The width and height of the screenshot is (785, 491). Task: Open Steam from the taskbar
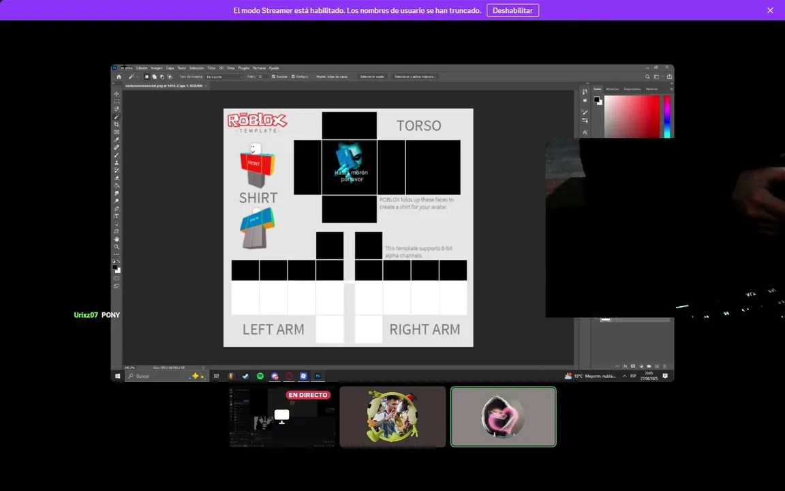point(245,376)
